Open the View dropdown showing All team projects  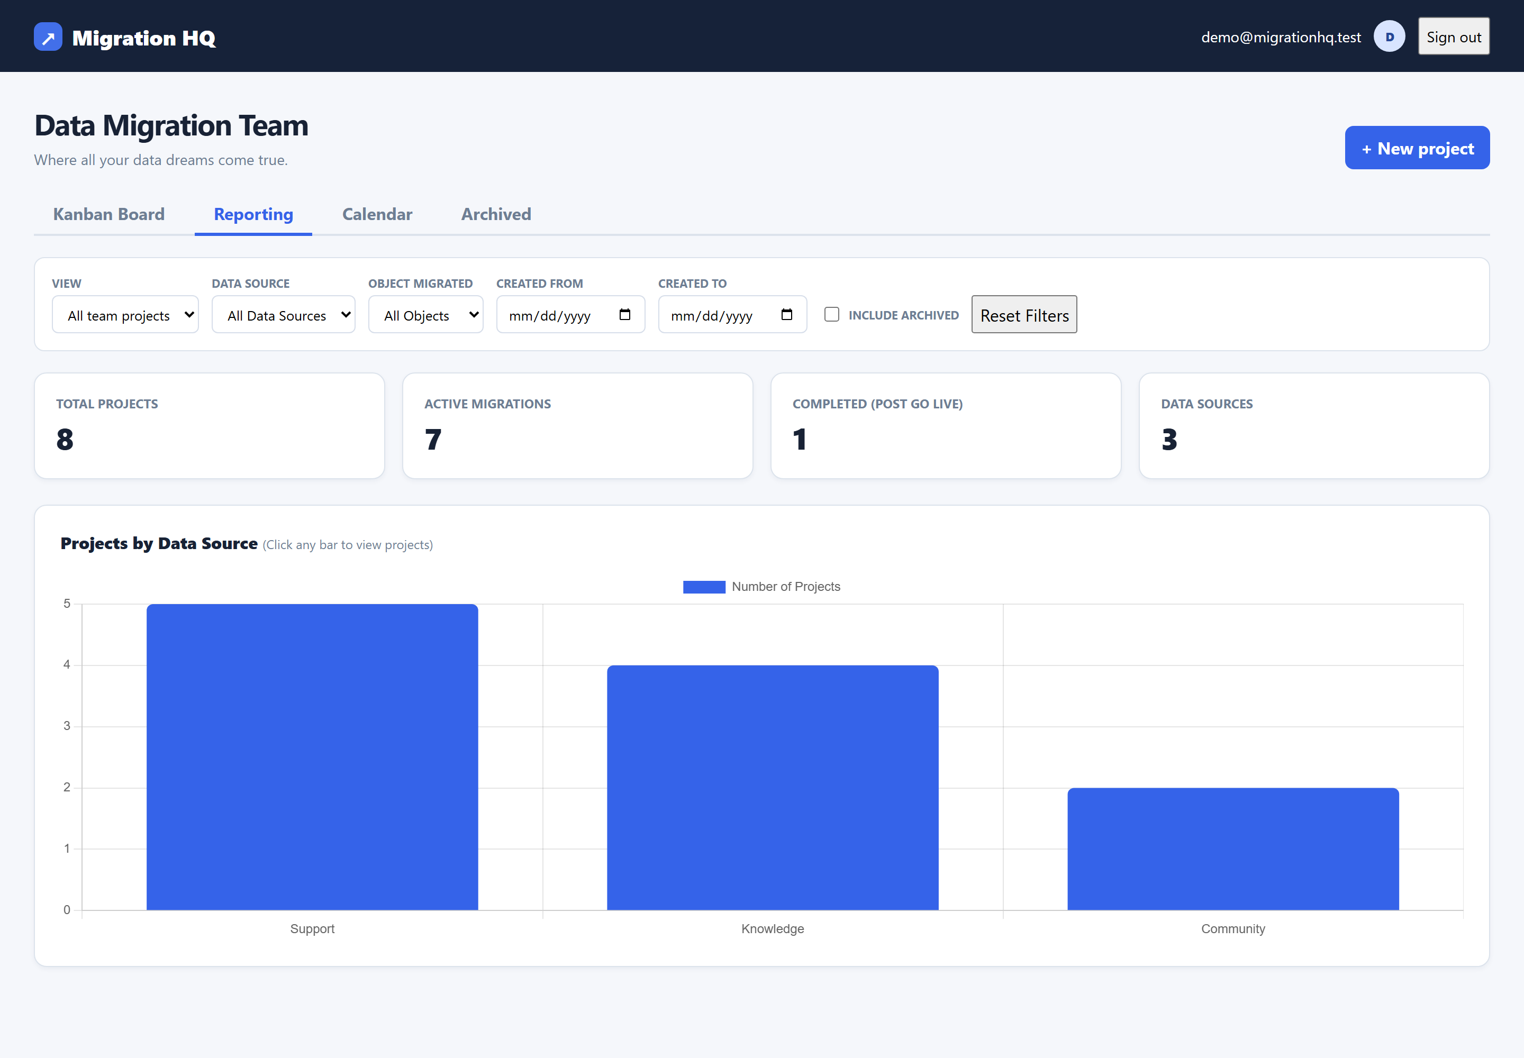click(125, 315)
